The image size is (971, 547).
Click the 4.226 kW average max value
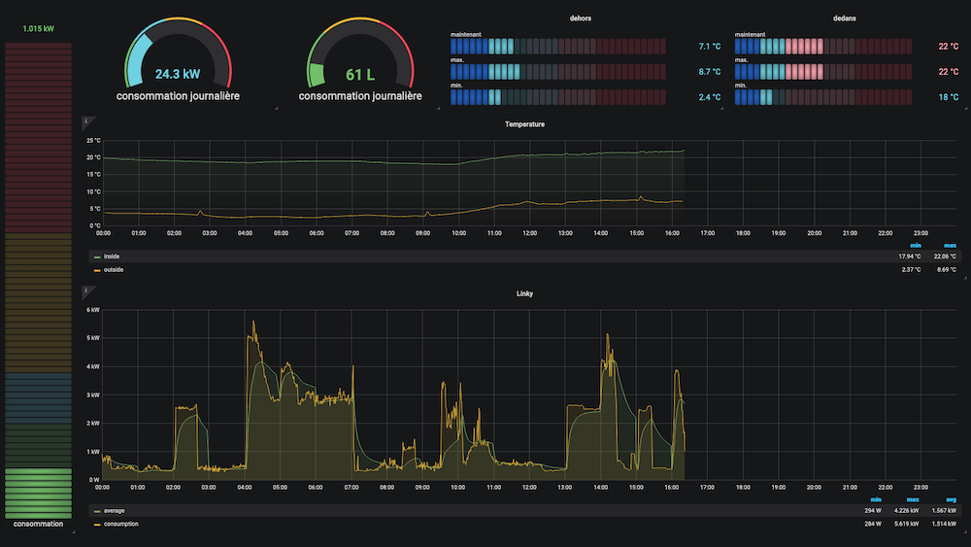(x=907, y=511)
